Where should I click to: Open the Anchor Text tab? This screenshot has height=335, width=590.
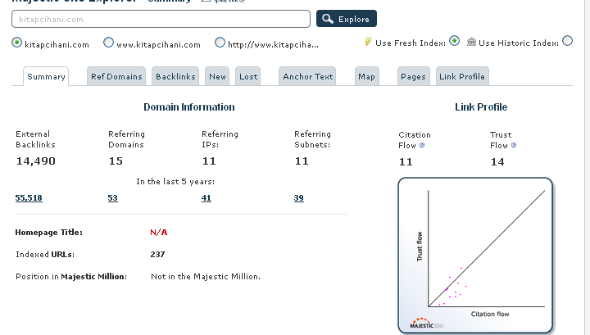(307, 76)
